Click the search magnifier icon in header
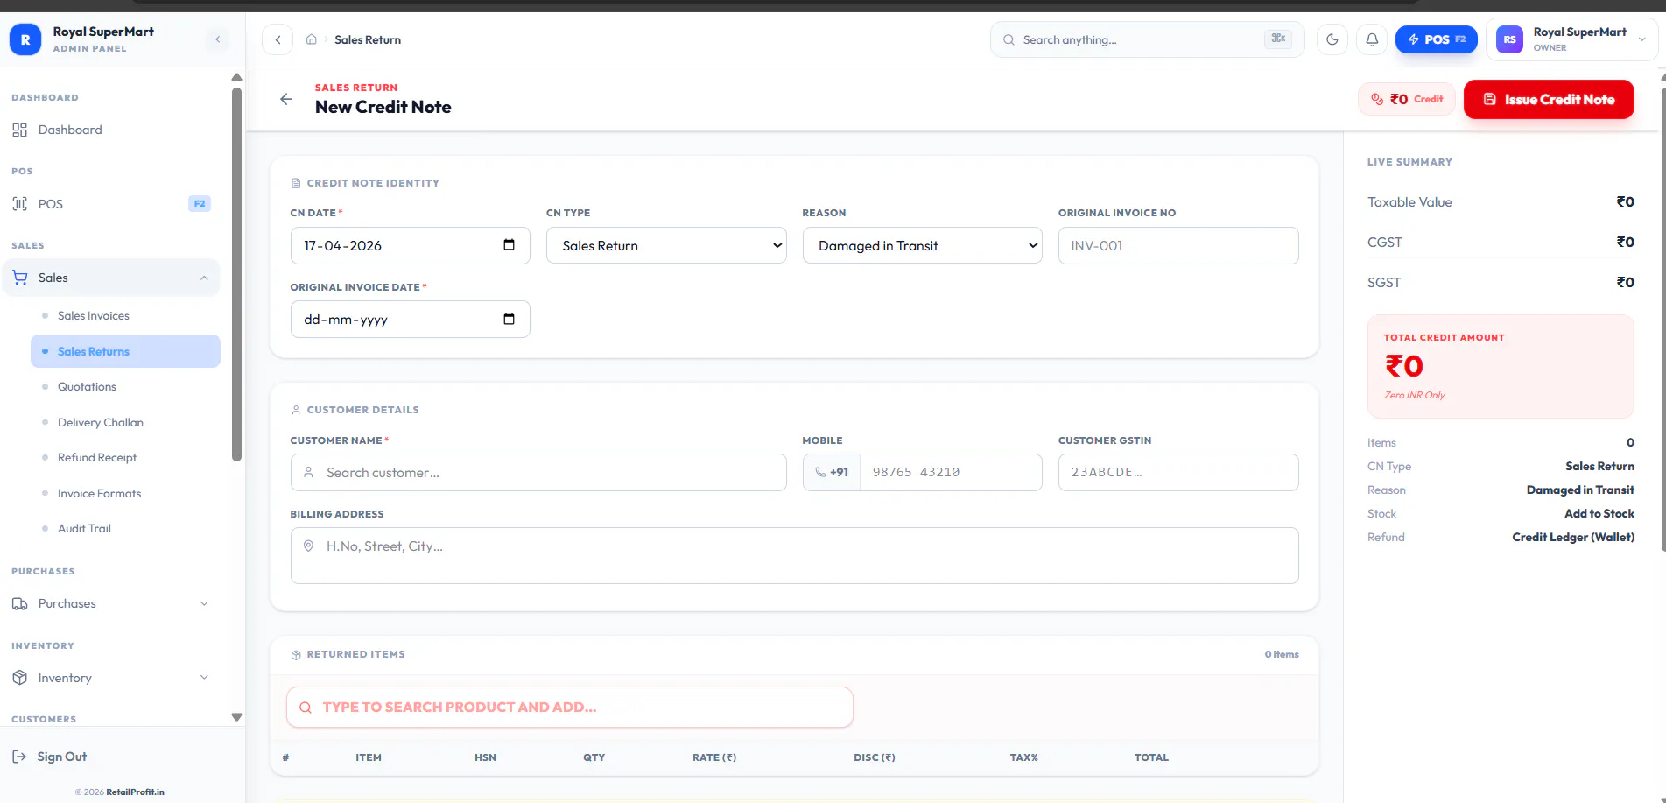1666x803 pixels. coord(1009,39)
